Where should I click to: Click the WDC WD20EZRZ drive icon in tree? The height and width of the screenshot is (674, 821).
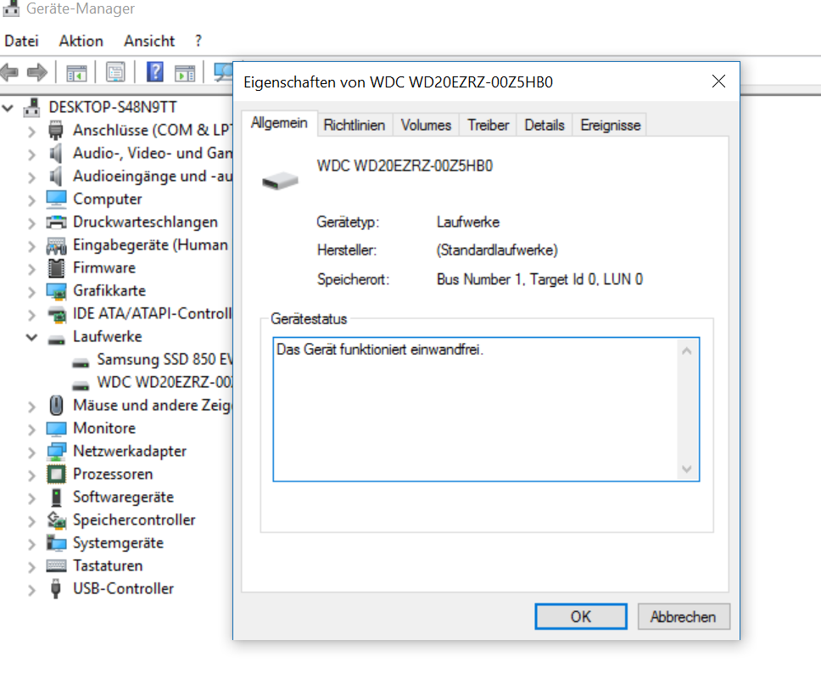coord(80,385)
